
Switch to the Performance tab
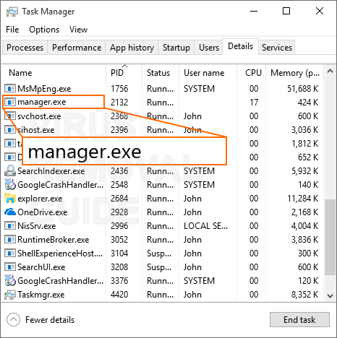pyautogui.click(x=77, y=48)
